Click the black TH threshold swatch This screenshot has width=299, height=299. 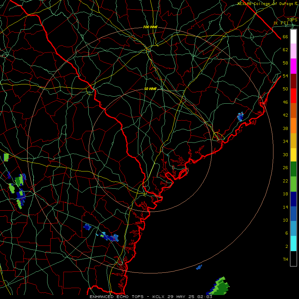coord(293,258)
